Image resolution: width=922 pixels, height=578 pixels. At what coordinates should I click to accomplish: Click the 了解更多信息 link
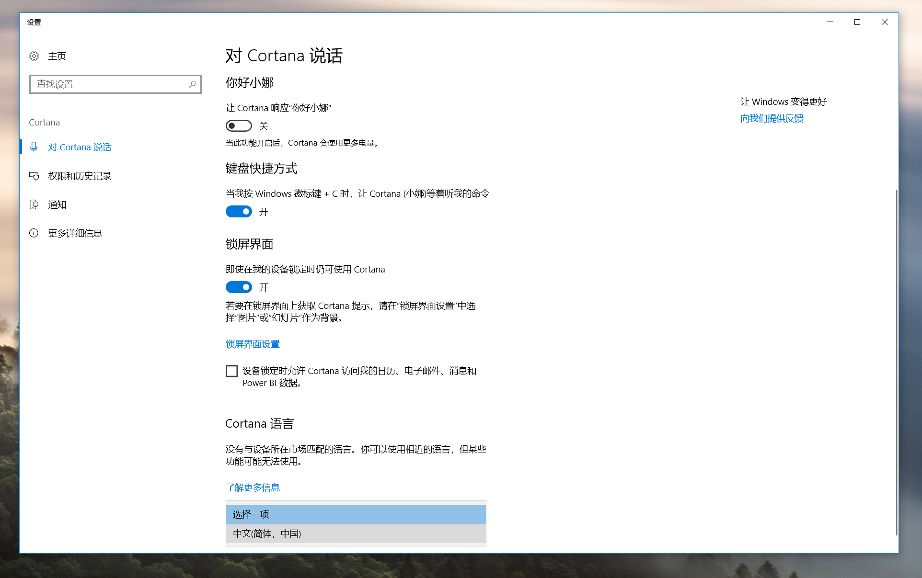click(253, 487)
